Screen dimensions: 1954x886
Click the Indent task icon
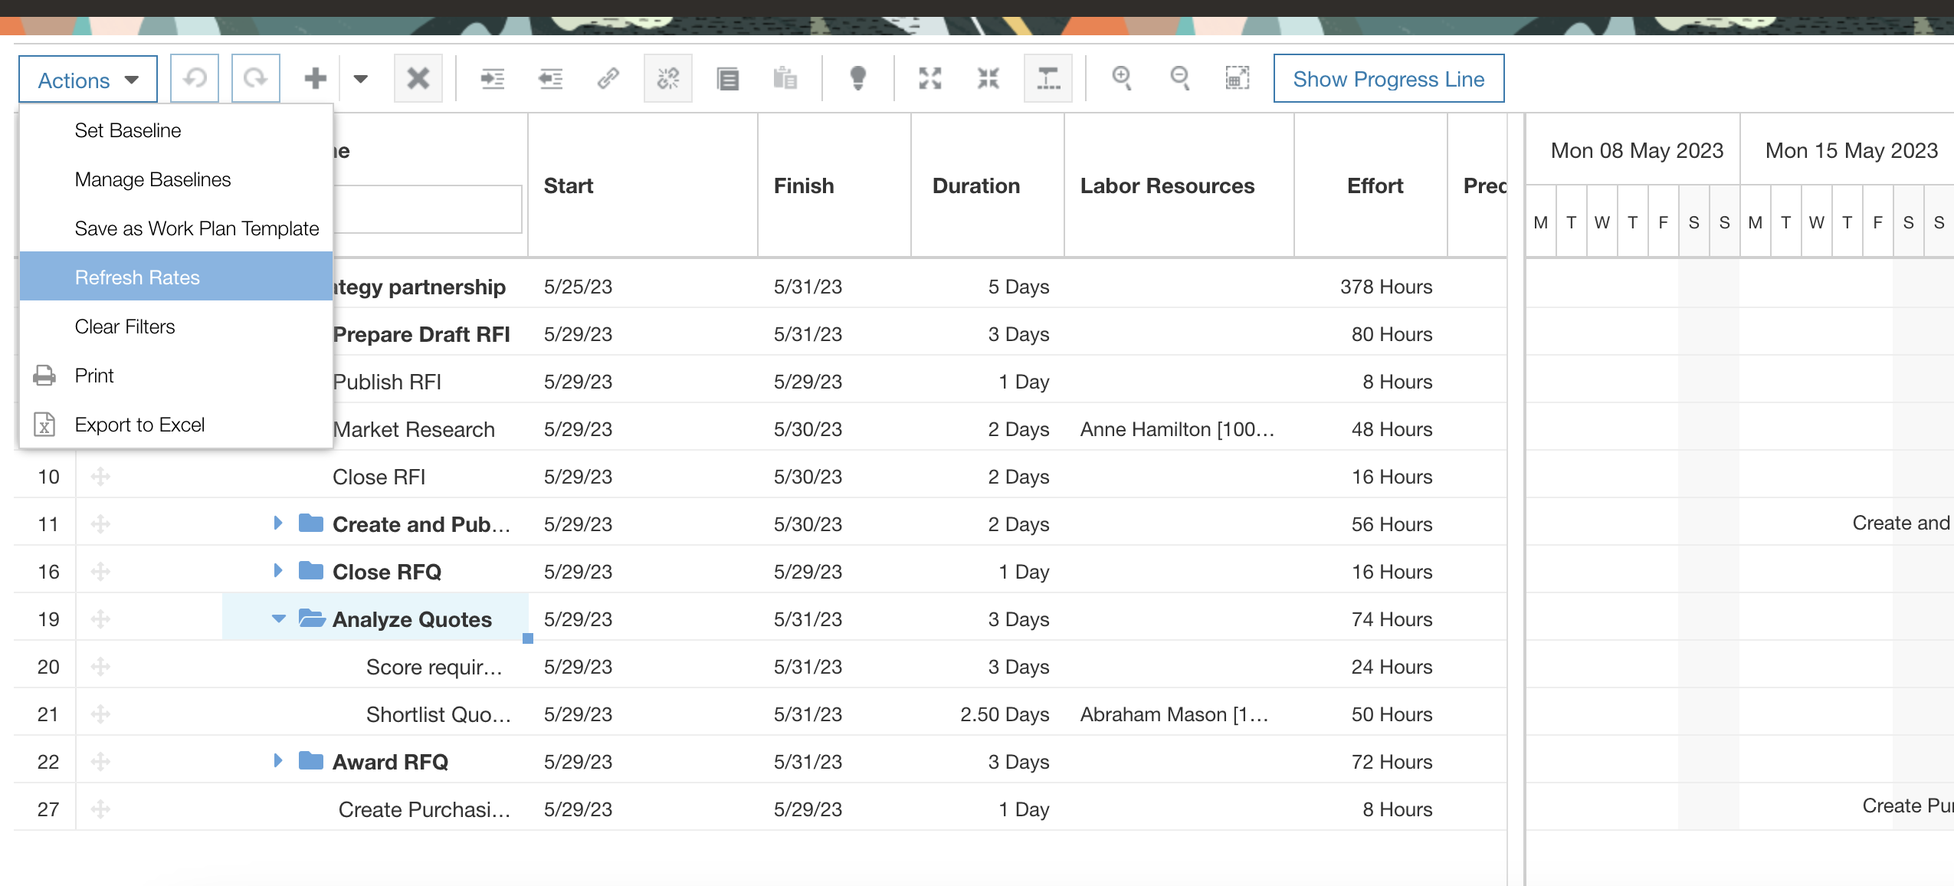tap(492, 78)
